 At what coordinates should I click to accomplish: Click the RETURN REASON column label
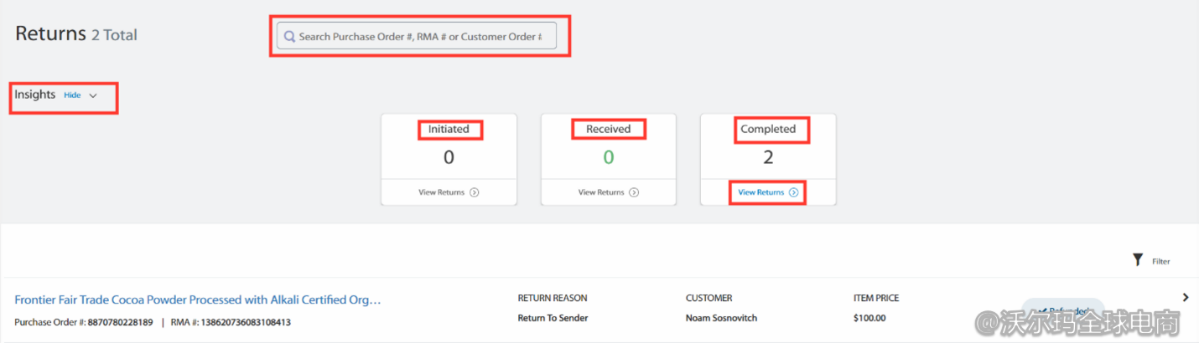(553, 298)
